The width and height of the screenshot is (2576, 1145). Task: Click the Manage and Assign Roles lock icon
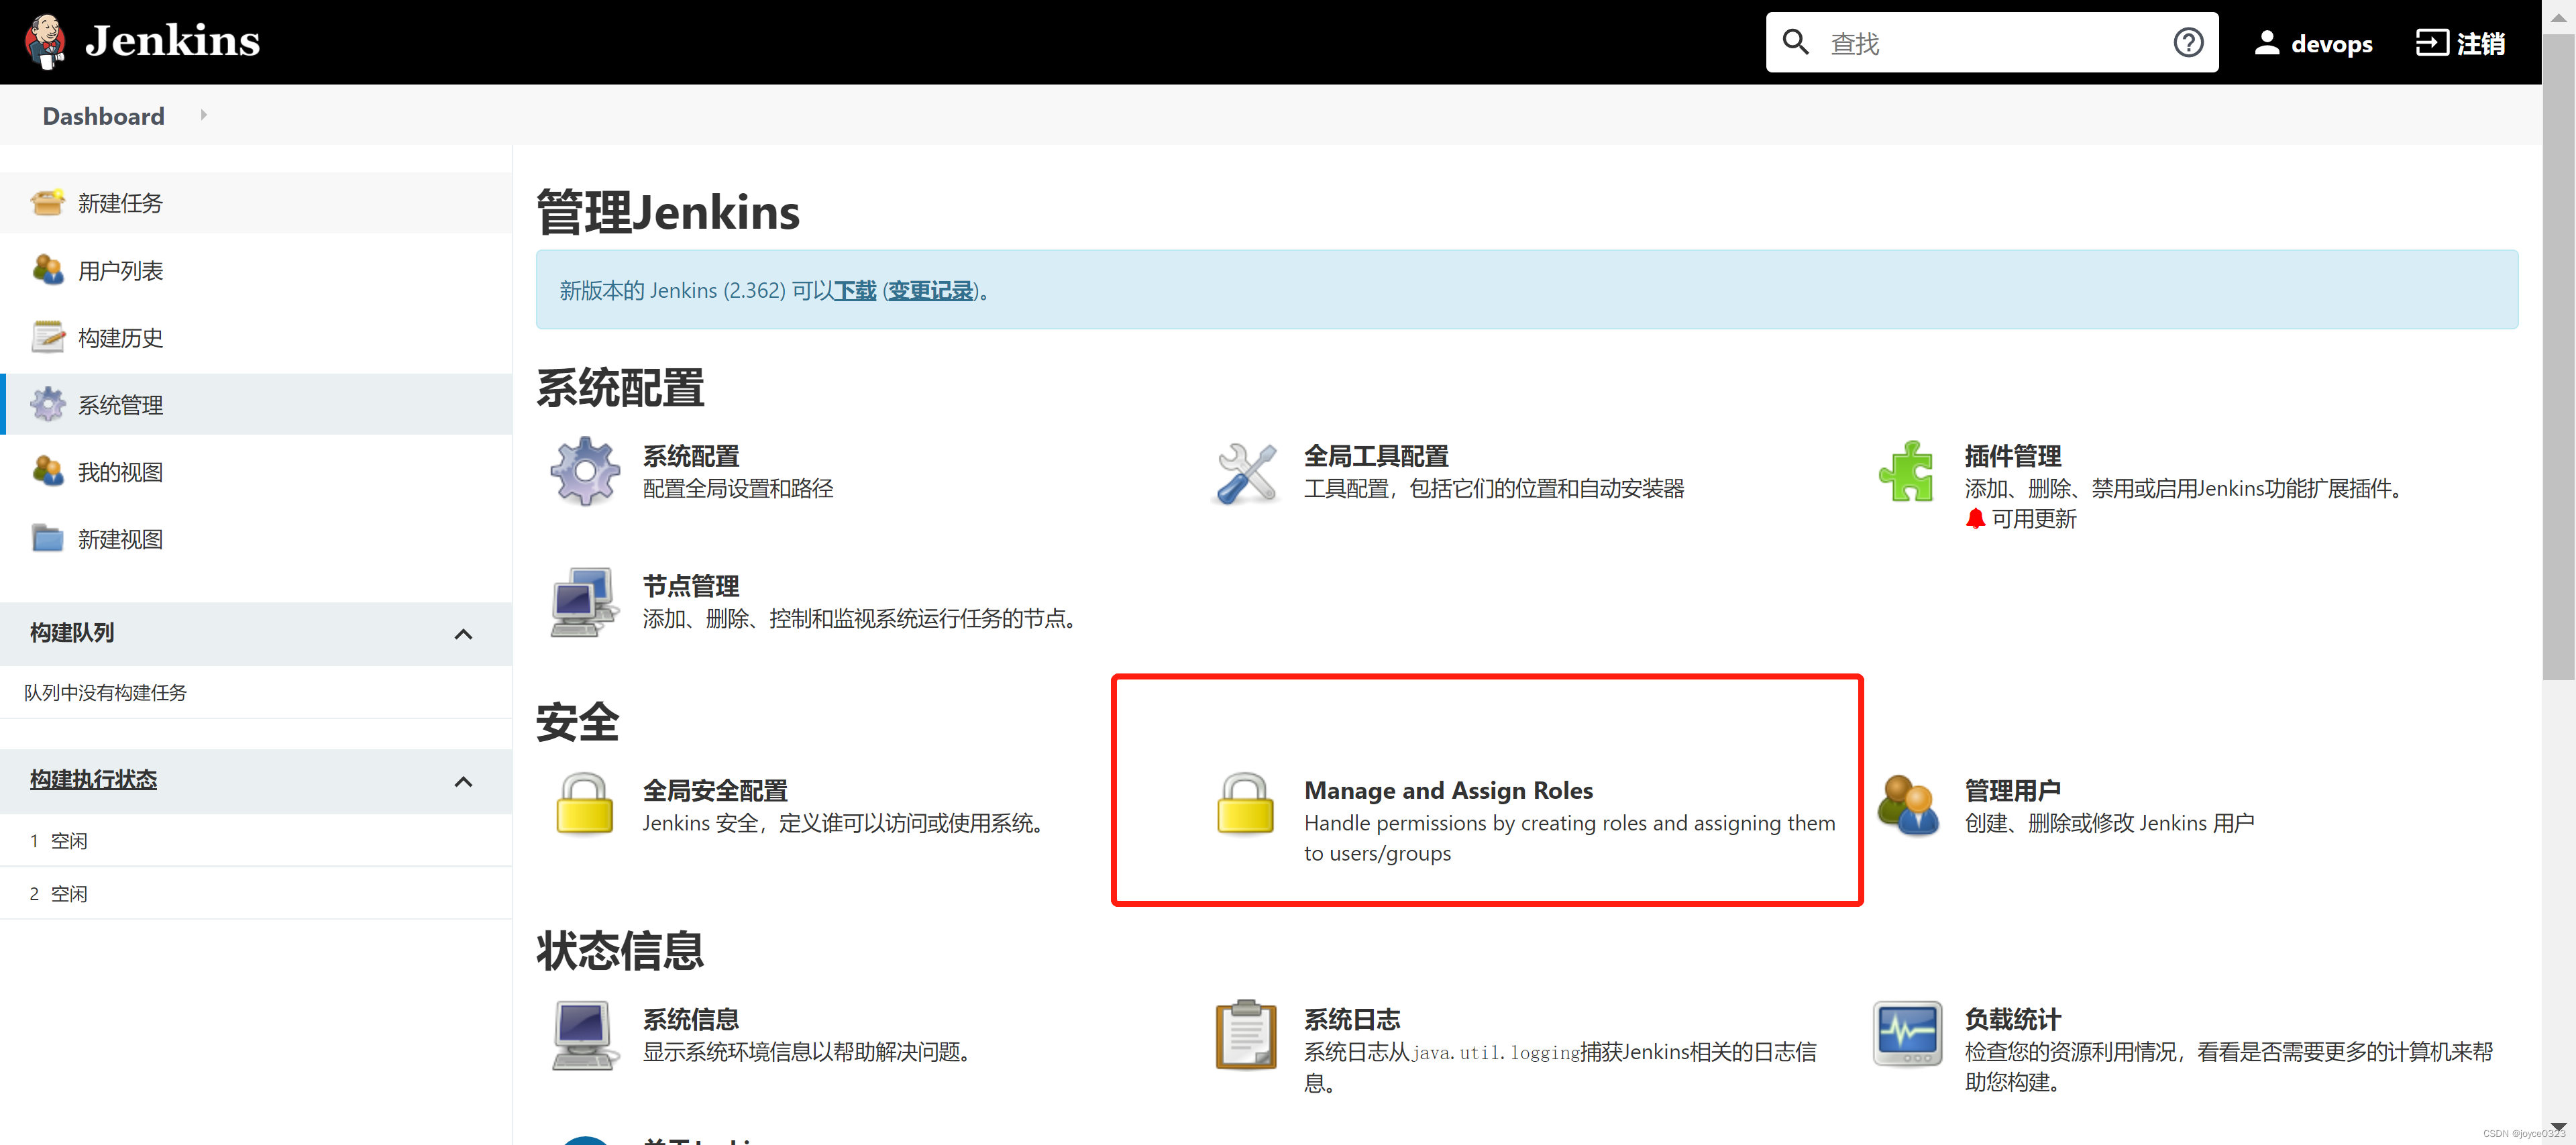click(x=1244, y=803)
